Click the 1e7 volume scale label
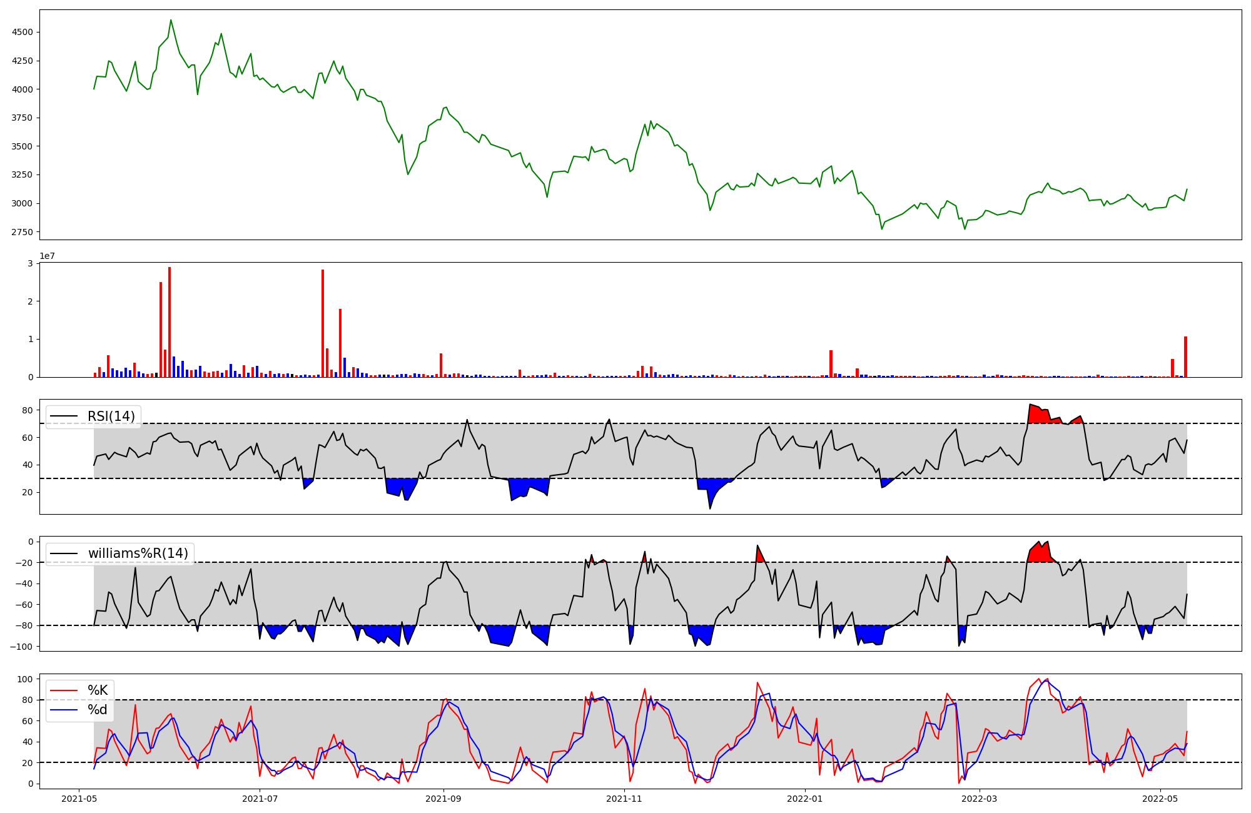 (x=47, y=256)
